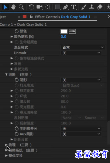Open the Unmult dropdown
The image size is (110, 163).
[x=81, y=53]
